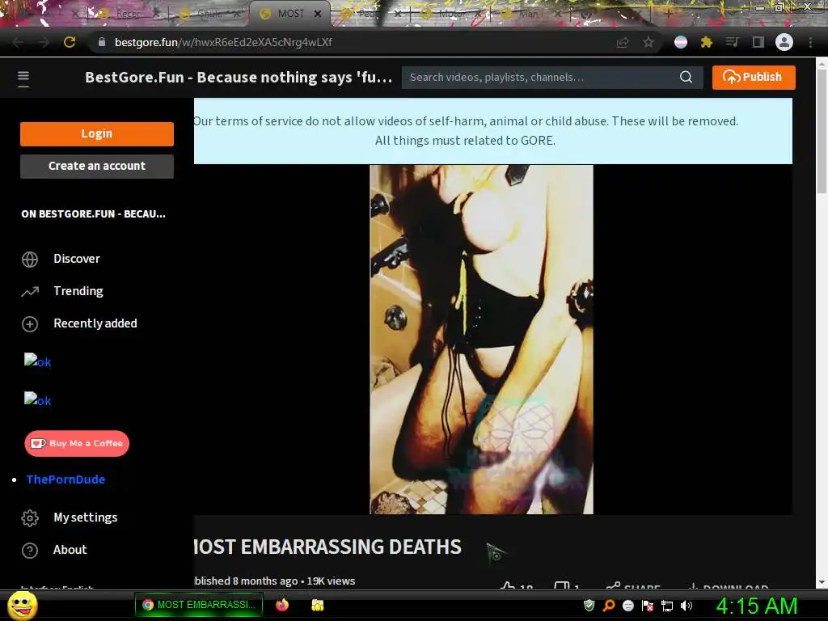828x621 pixels.
Task: Open the About sidebar entry
Action: (70, 550)
